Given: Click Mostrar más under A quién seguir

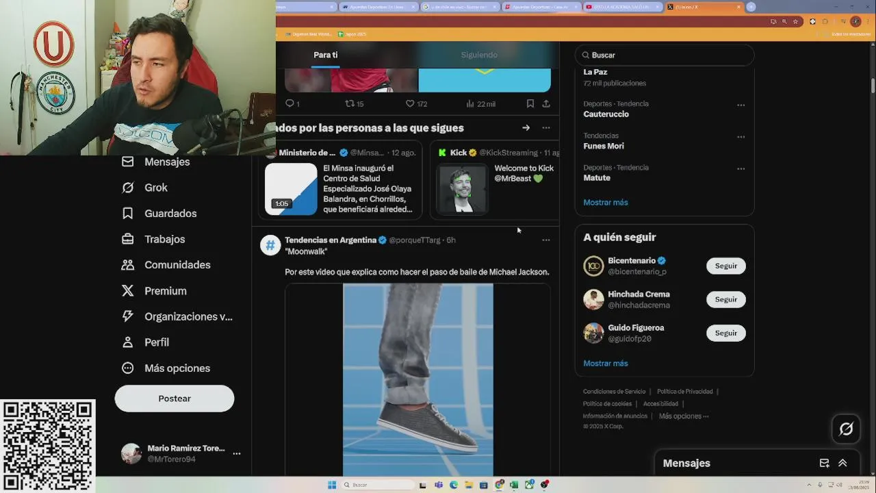Looking at the screenshot, I should (x=606, y=364).
